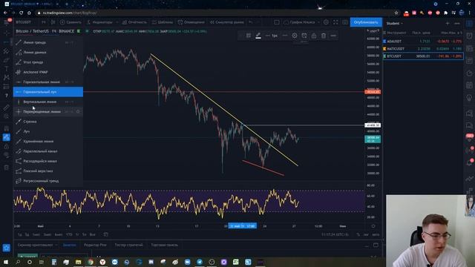Open brush tools group in left toolbar

[7, 60]
